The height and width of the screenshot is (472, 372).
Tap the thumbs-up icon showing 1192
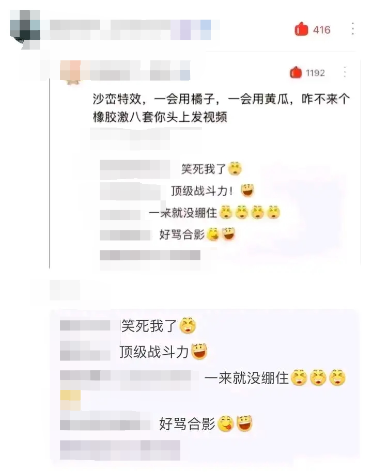pyautogui.click(x=296, y=72)
